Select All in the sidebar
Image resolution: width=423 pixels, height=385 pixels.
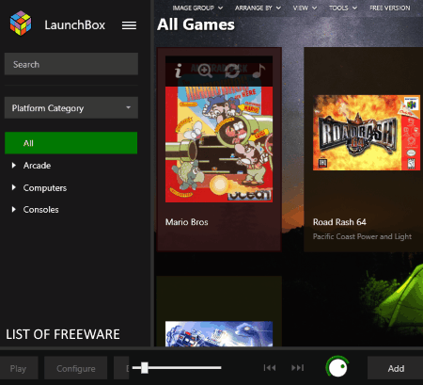pyautogui.click(x=71, y=143)
